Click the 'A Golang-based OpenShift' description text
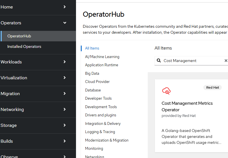The image size is (228, 158). pos(191,136)
